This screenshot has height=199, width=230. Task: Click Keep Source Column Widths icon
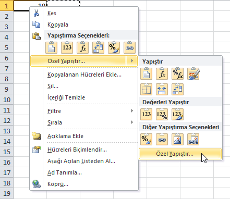[162, 89]
